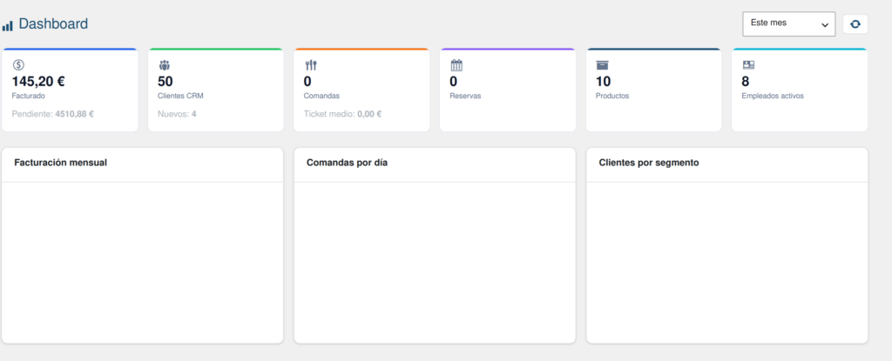Click the box icon on Productos card

point(603,65)
